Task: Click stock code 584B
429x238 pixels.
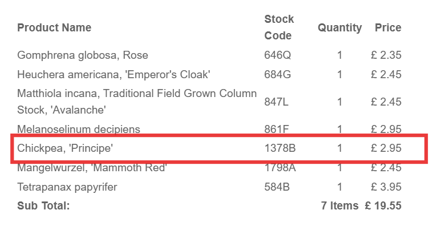Action: tap(277, 187)
